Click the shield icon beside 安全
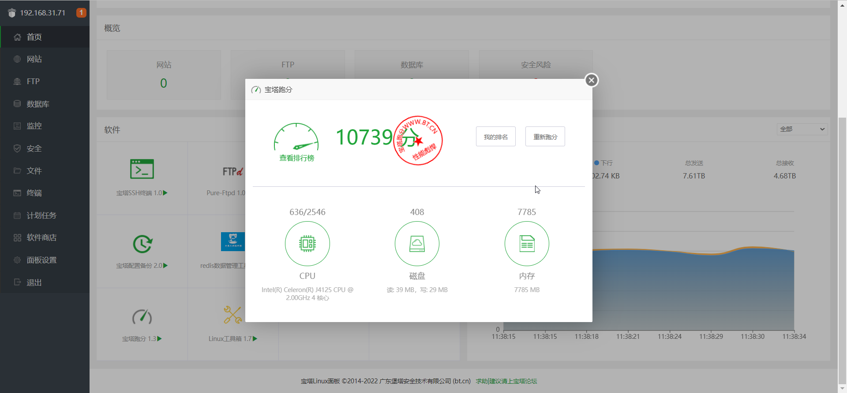Screen dimensions: 847x393 coord(17,148)
